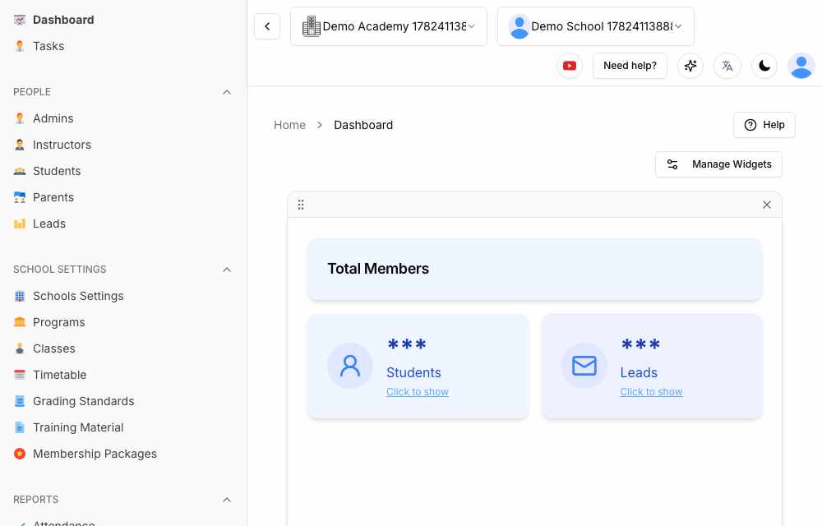Click the back arrow button
Viewport: 822px width, 526px height.
(x=267, y=26)
